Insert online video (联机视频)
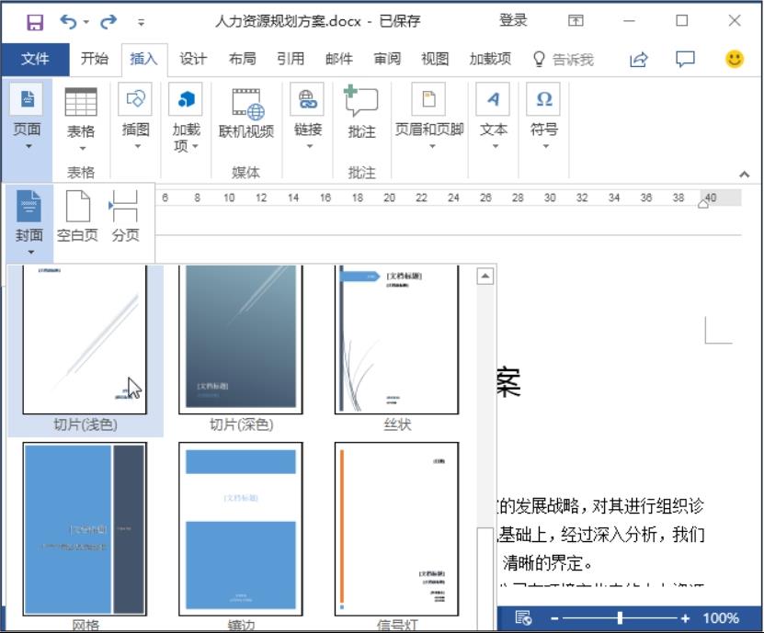The width and height of the screenshot is (764, 633). [245, 116]
